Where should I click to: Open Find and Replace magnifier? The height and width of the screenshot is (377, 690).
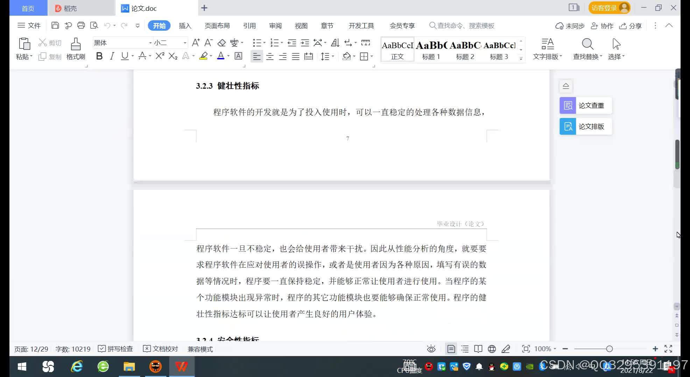[x=587, y=44]
